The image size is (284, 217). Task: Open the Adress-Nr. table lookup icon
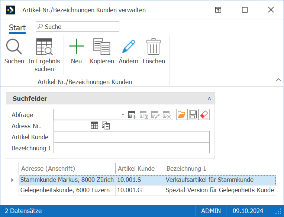tap(94, 126)
